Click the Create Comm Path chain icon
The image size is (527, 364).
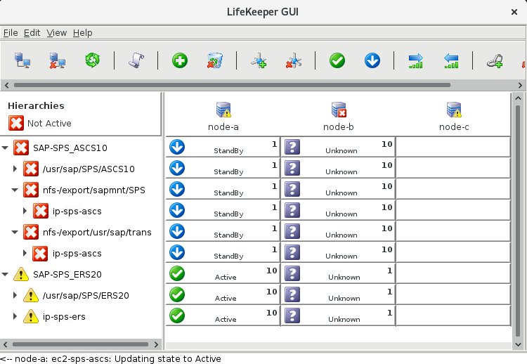(495, 61)
